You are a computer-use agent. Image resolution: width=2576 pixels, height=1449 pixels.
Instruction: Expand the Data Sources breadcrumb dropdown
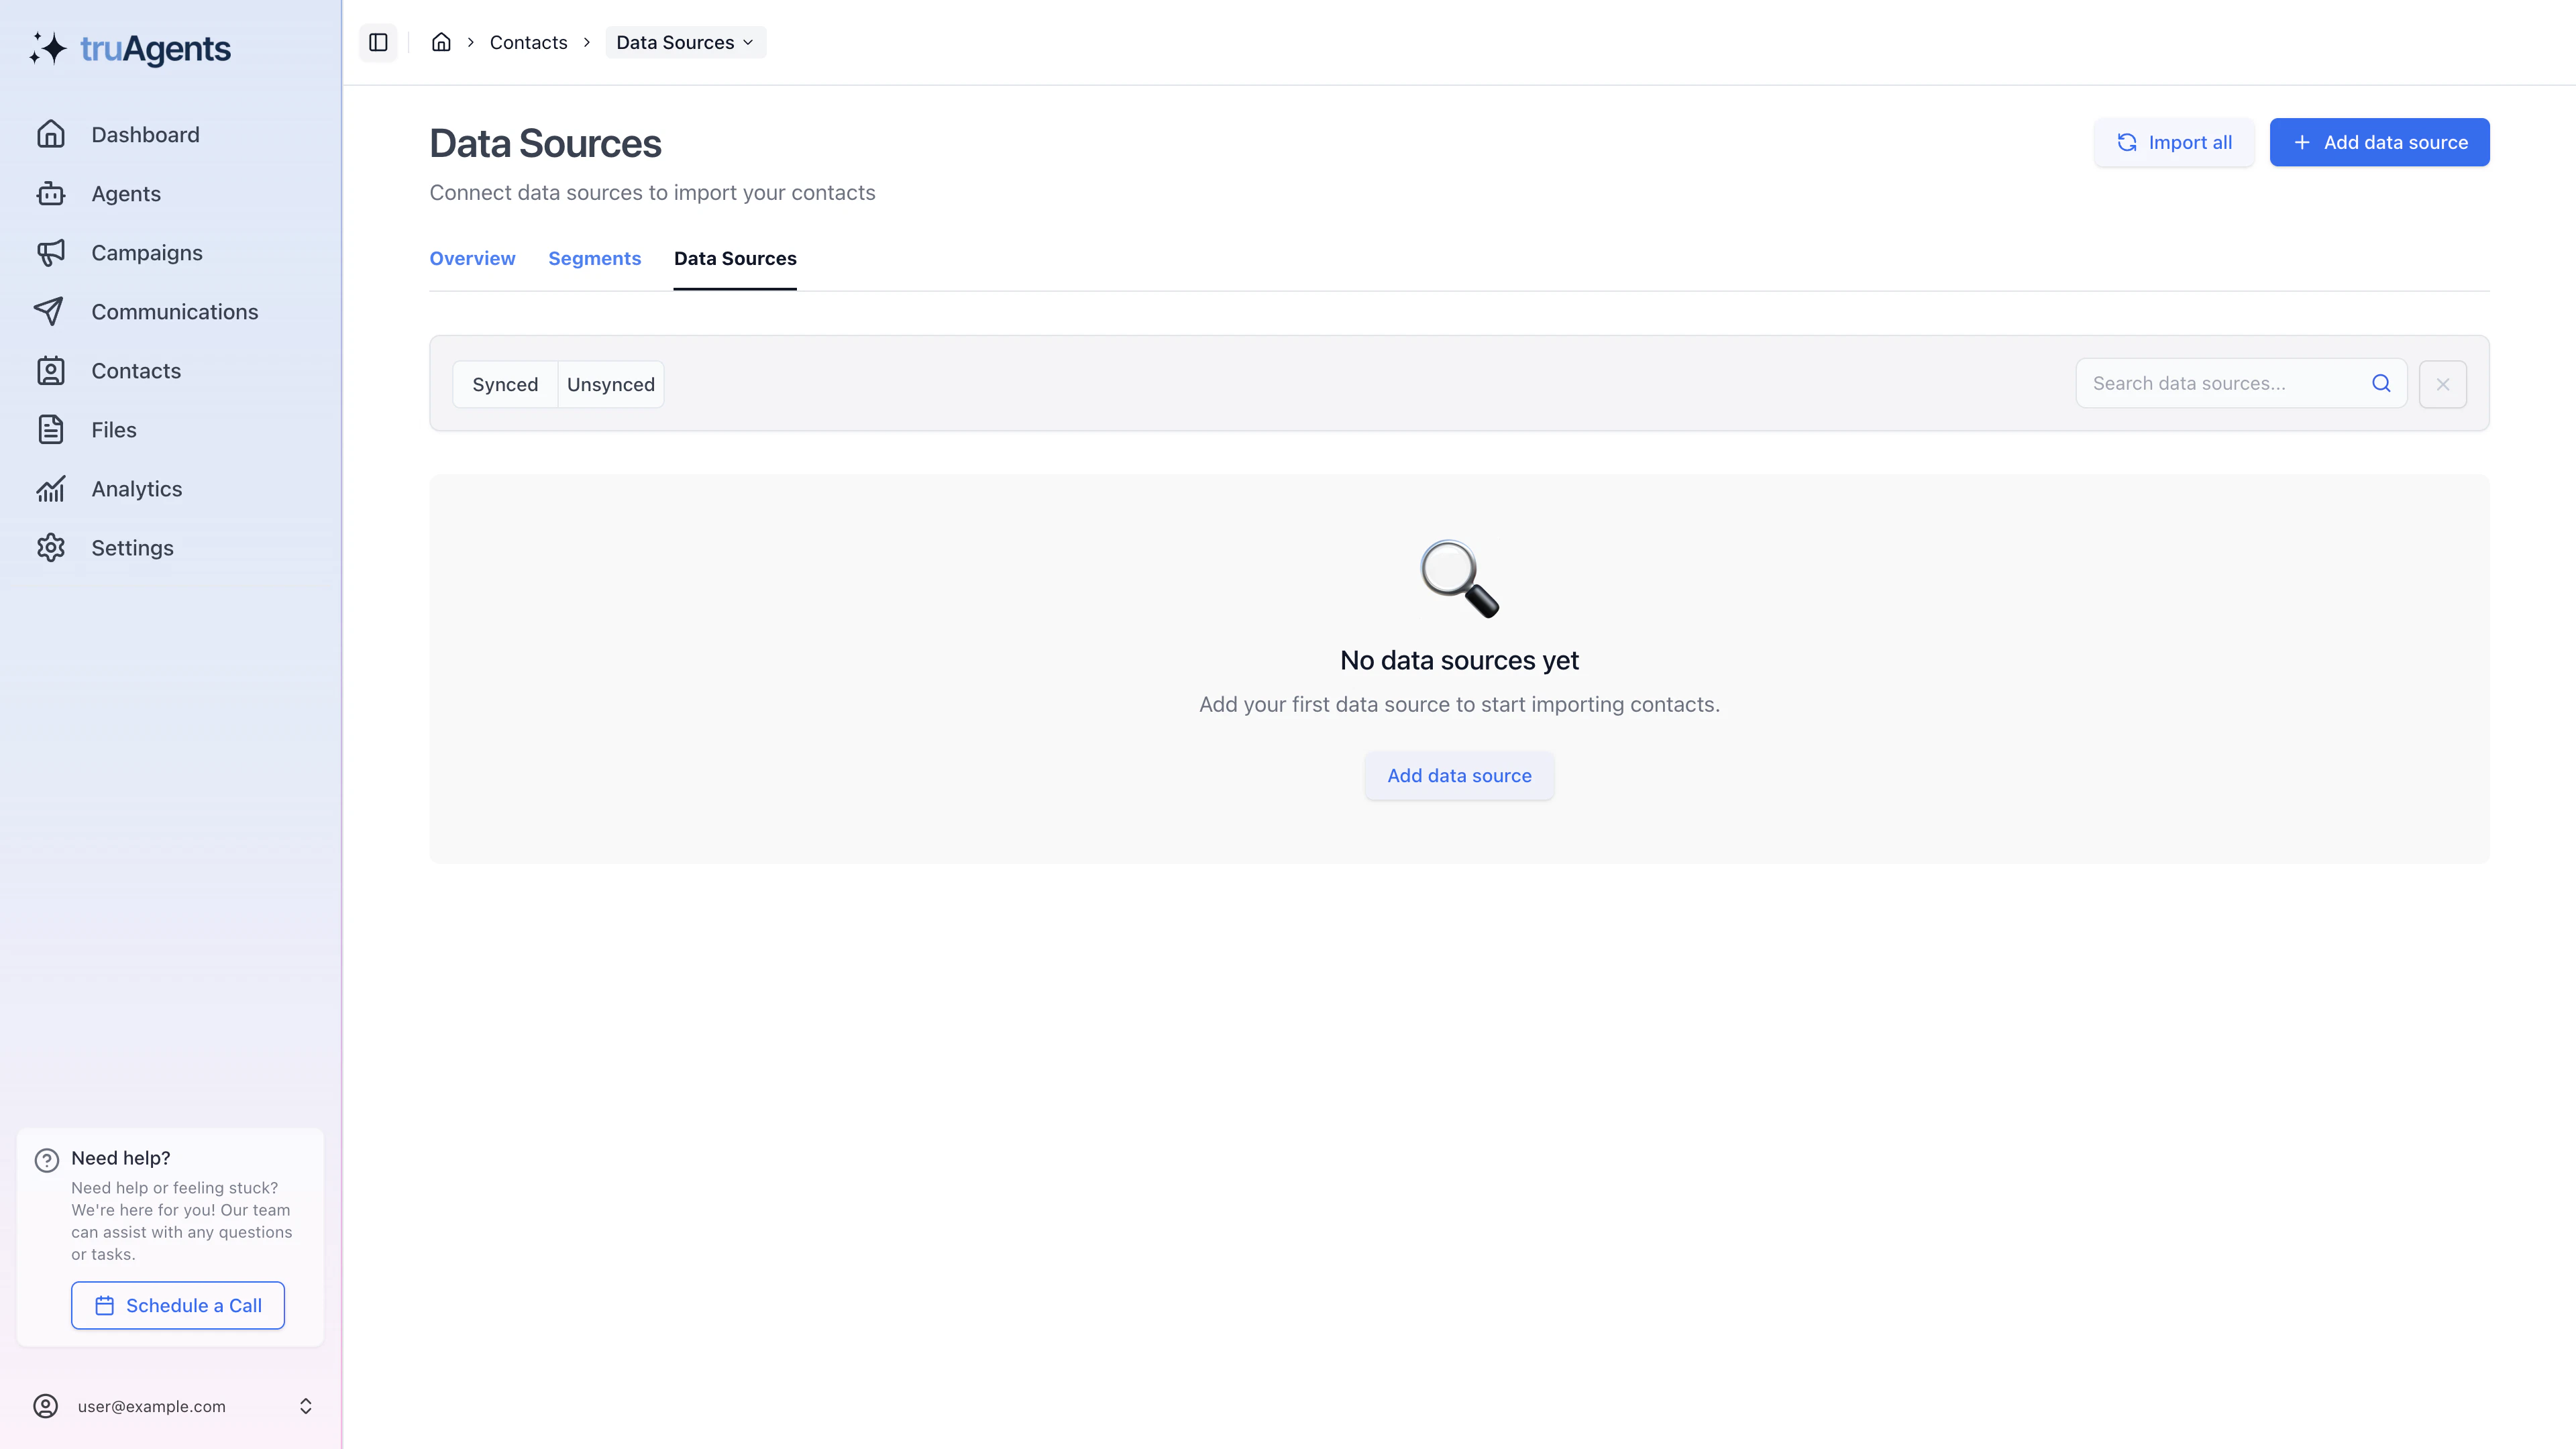tap(748, 42)
